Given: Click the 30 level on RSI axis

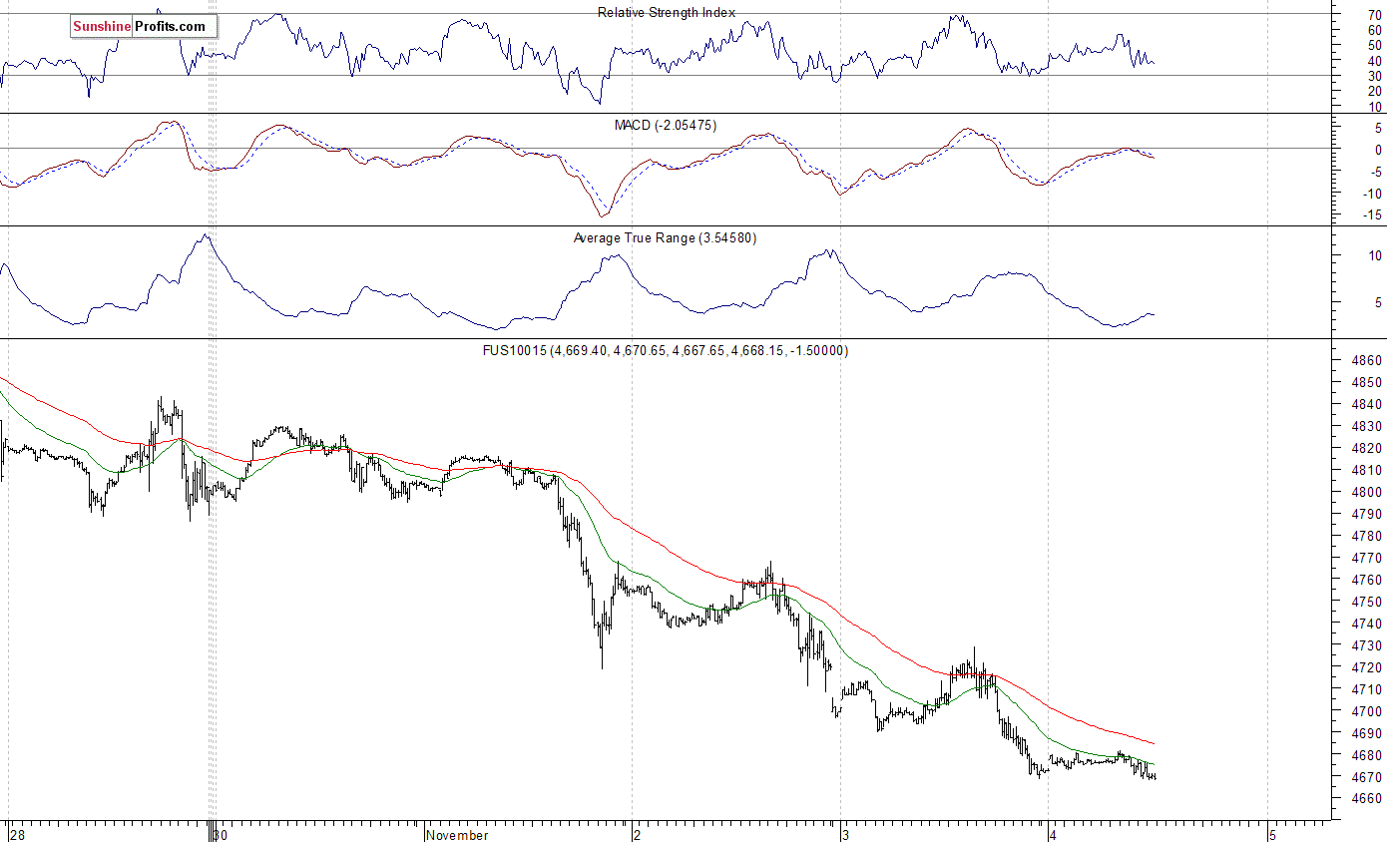Looking at the screenshot, I should click(1374, 76).
